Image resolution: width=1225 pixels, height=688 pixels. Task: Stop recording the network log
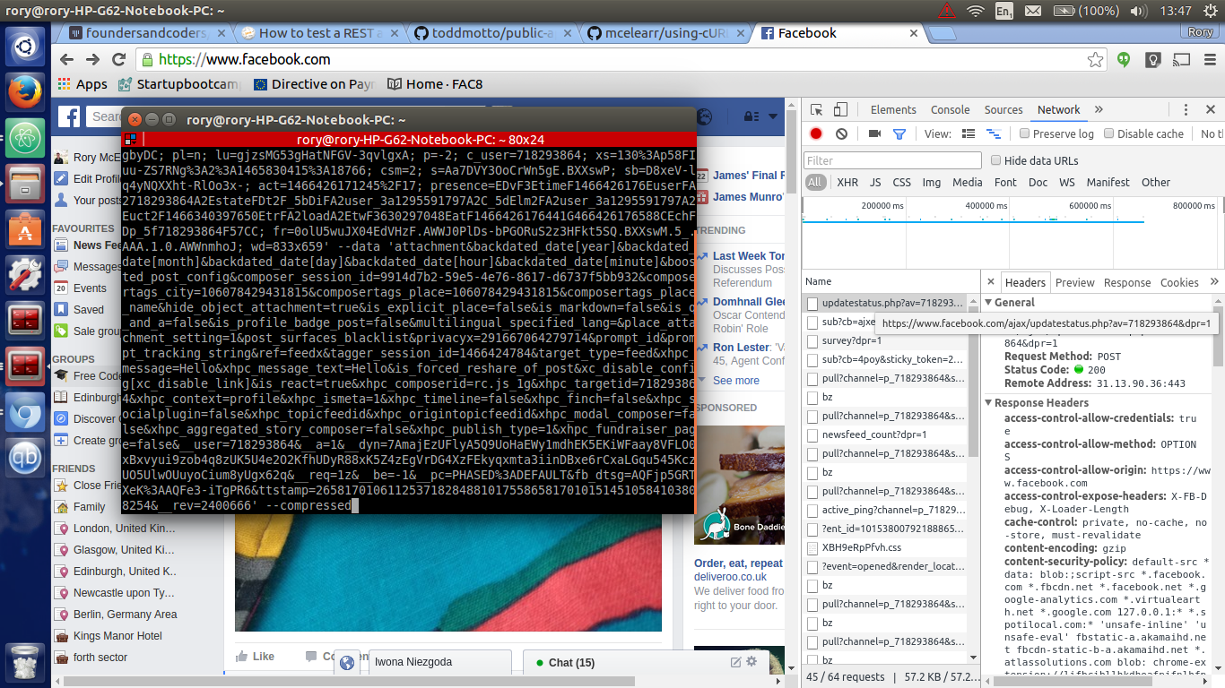[816, 133]
